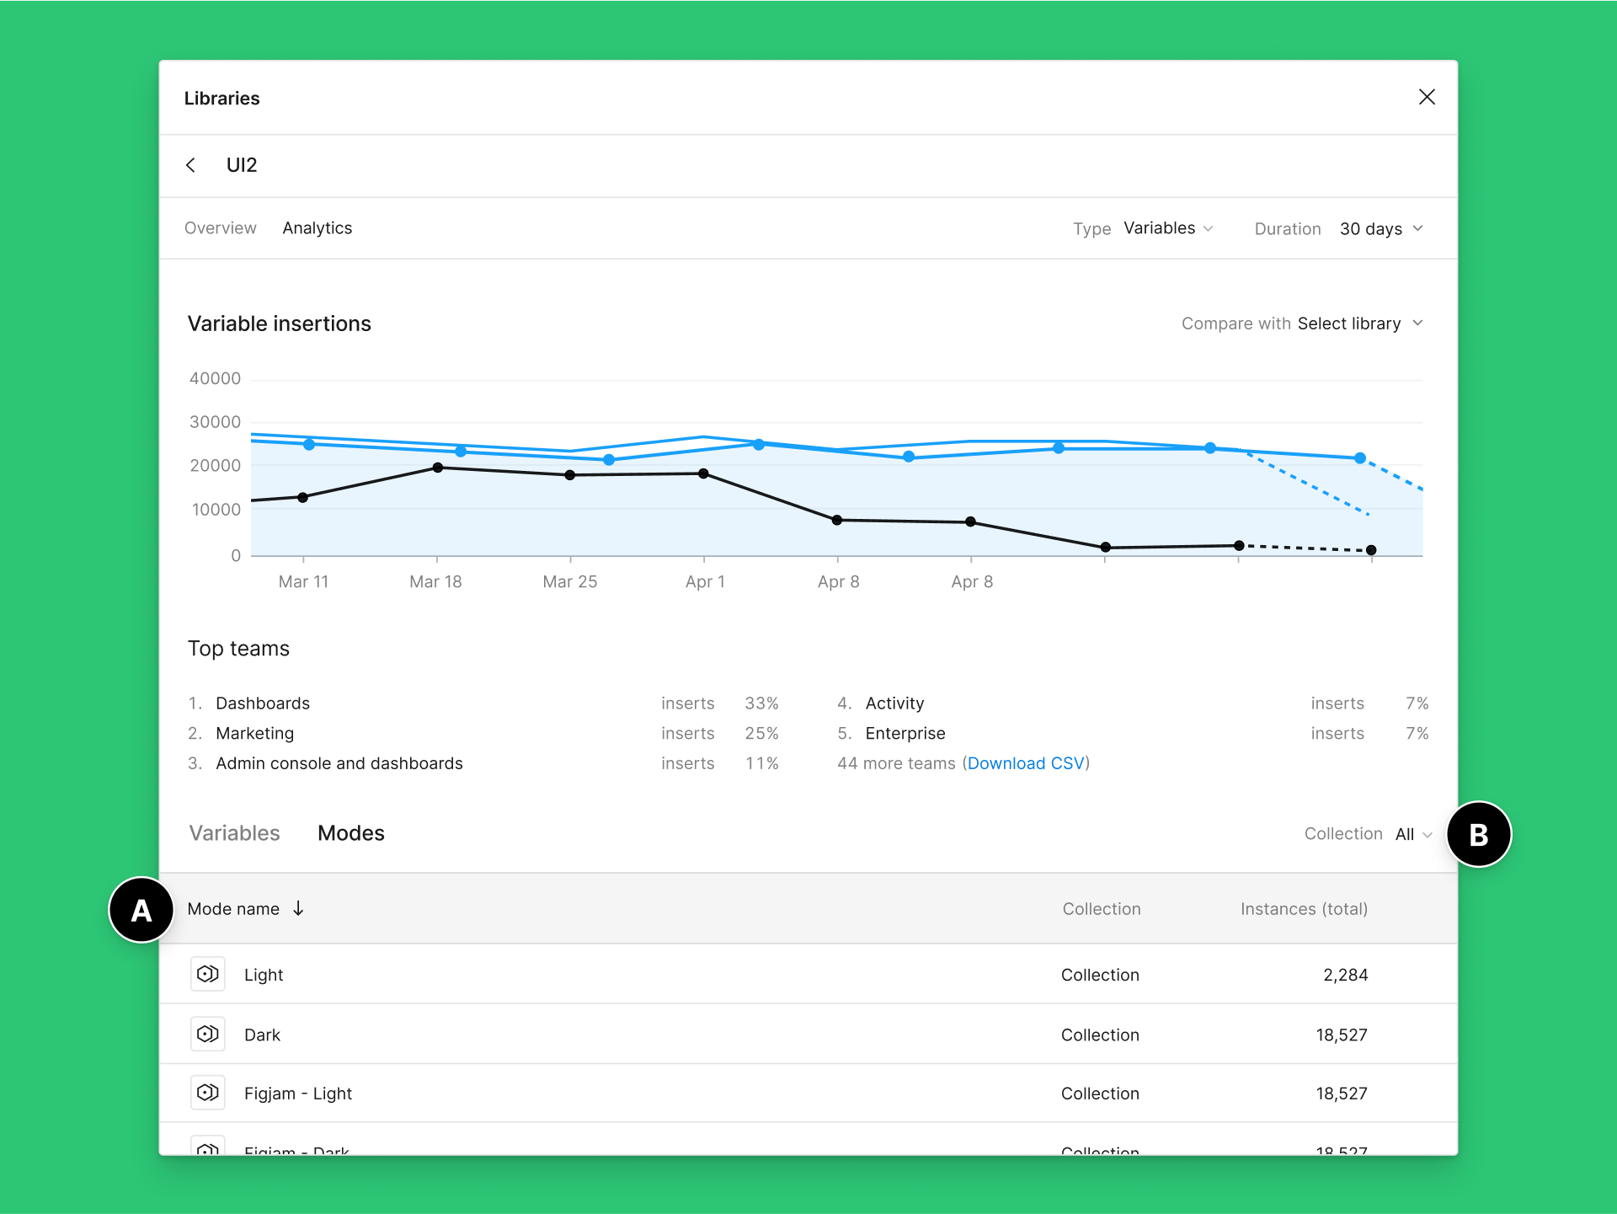Click the black annotation badge B
This screenshot has width=1617, height=1214.
pyautogui.click(x=1478, y=834)
